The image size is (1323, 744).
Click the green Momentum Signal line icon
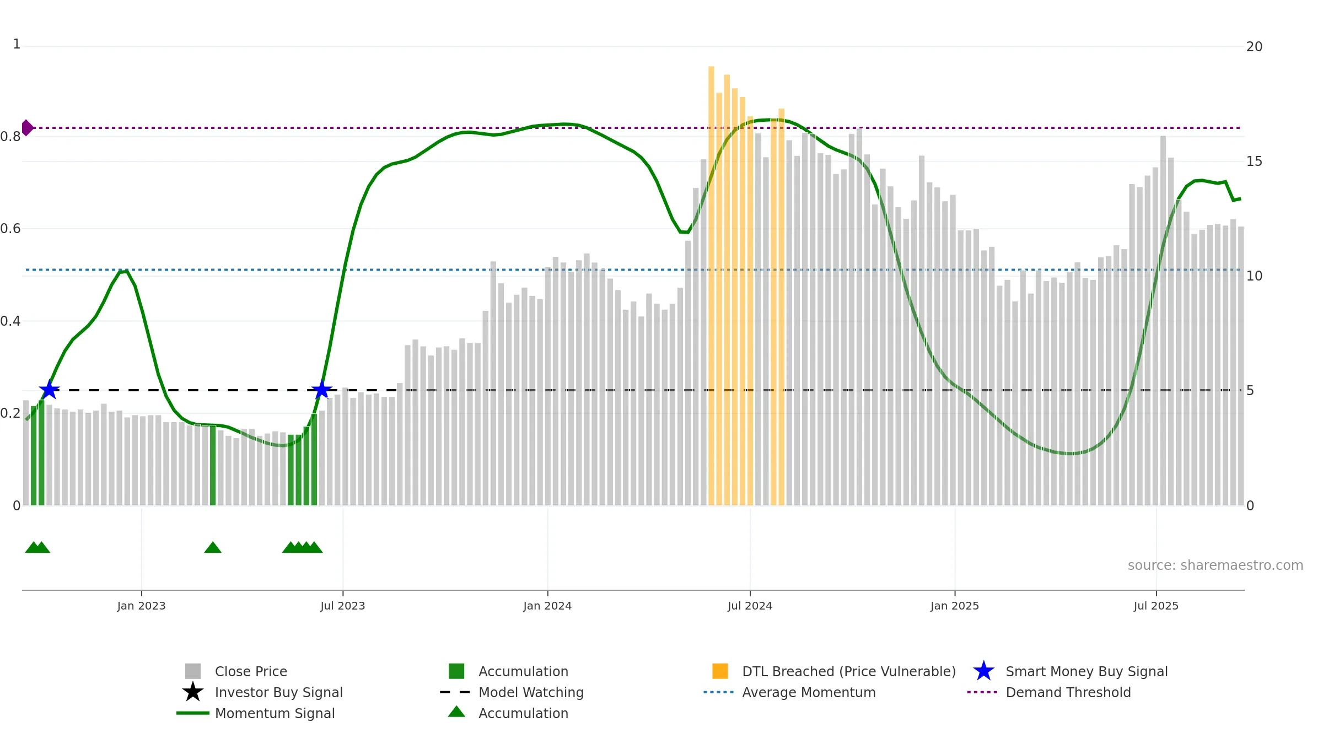[x=192, y=713]
